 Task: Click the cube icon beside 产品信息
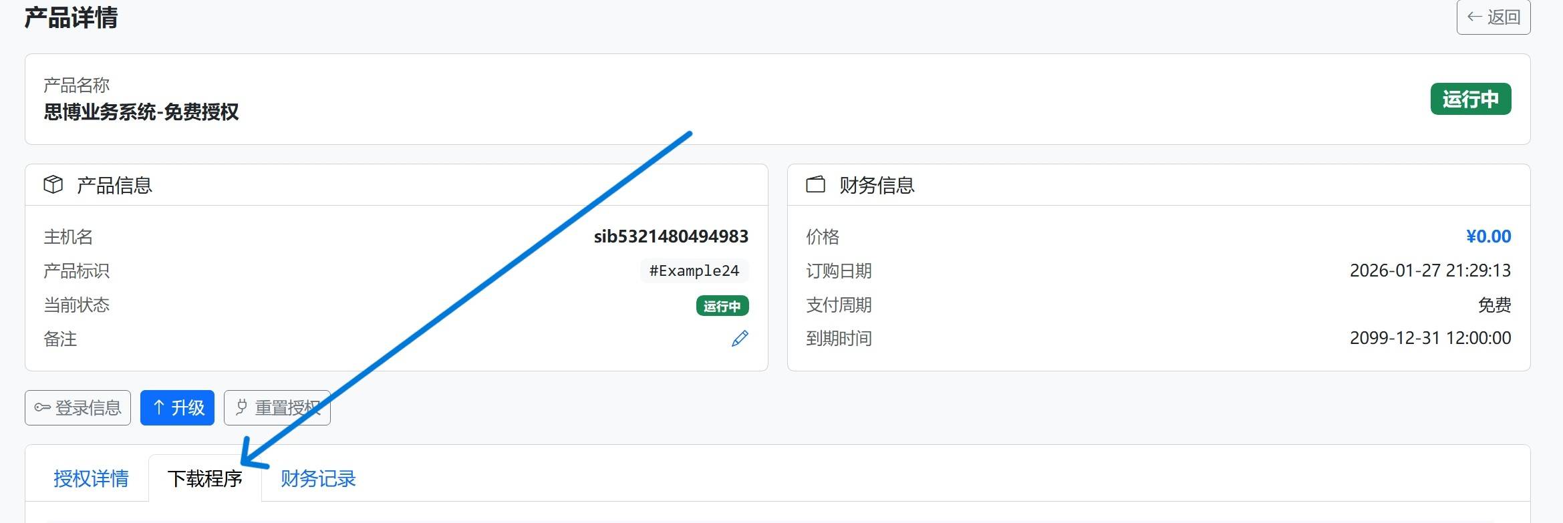tap(53, 184)
